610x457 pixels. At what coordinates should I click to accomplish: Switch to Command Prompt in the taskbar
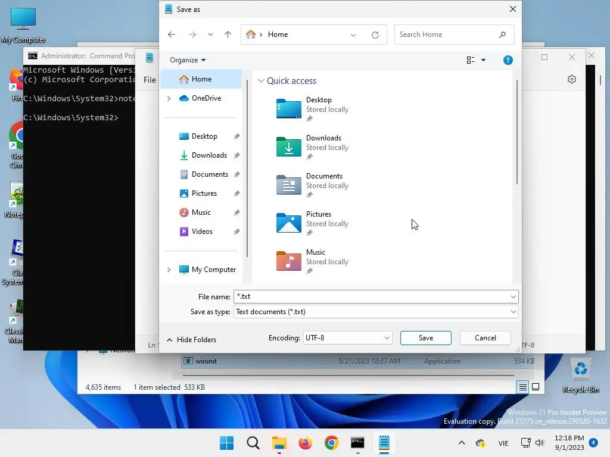coord(357,443)
